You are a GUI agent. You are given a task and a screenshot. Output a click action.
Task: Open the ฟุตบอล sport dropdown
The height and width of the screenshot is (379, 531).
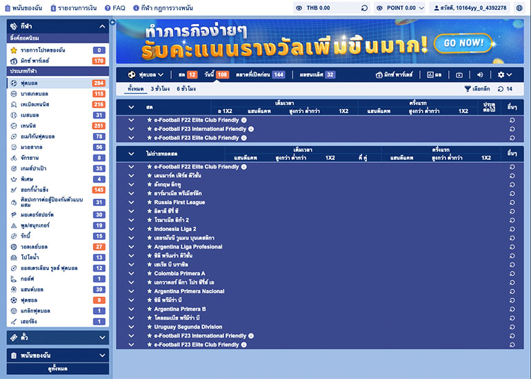[146, 74]
